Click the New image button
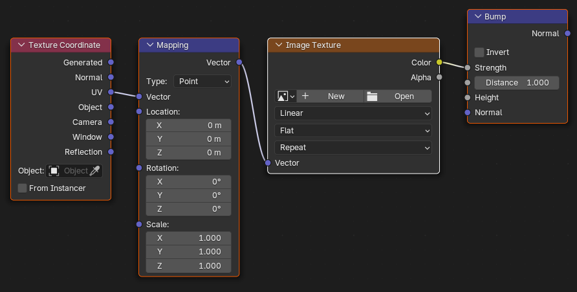This screenshot has height=292, width=577. [330, 96]
